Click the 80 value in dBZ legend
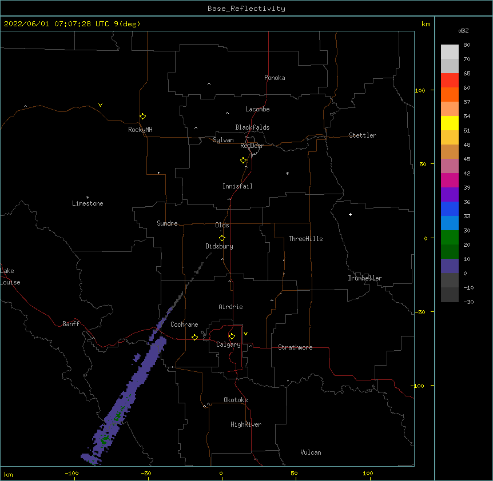 pyautogui.click(x=467, y=45)
